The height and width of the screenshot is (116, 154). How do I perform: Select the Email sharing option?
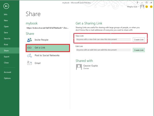tap(48, 63)
